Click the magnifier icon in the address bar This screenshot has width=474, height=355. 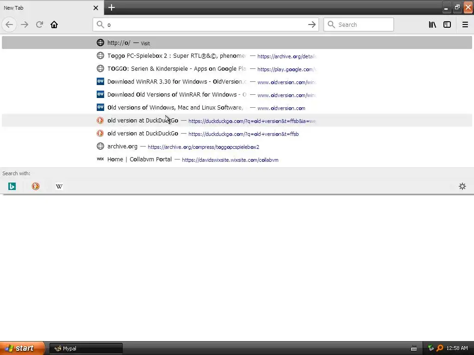[100, 24]
